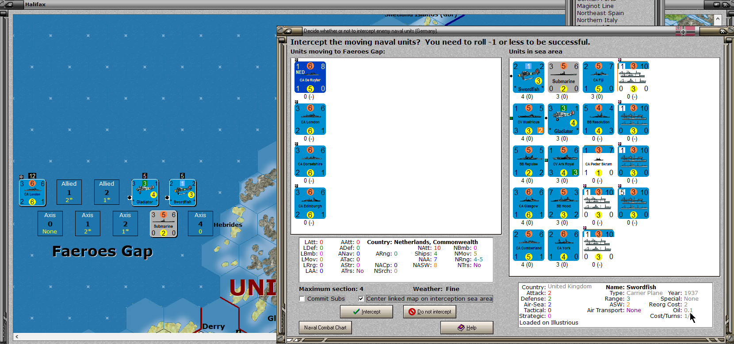
Task: Pick the BB Resolution battleship counter
Action: [x=598, y=119]
